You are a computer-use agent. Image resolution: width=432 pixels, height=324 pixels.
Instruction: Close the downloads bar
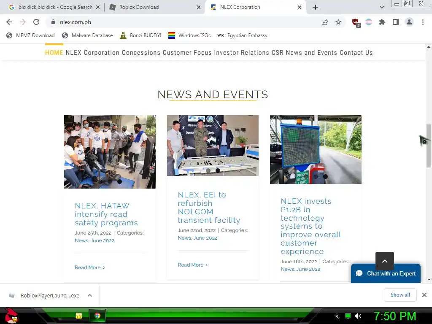click(424, 295)
